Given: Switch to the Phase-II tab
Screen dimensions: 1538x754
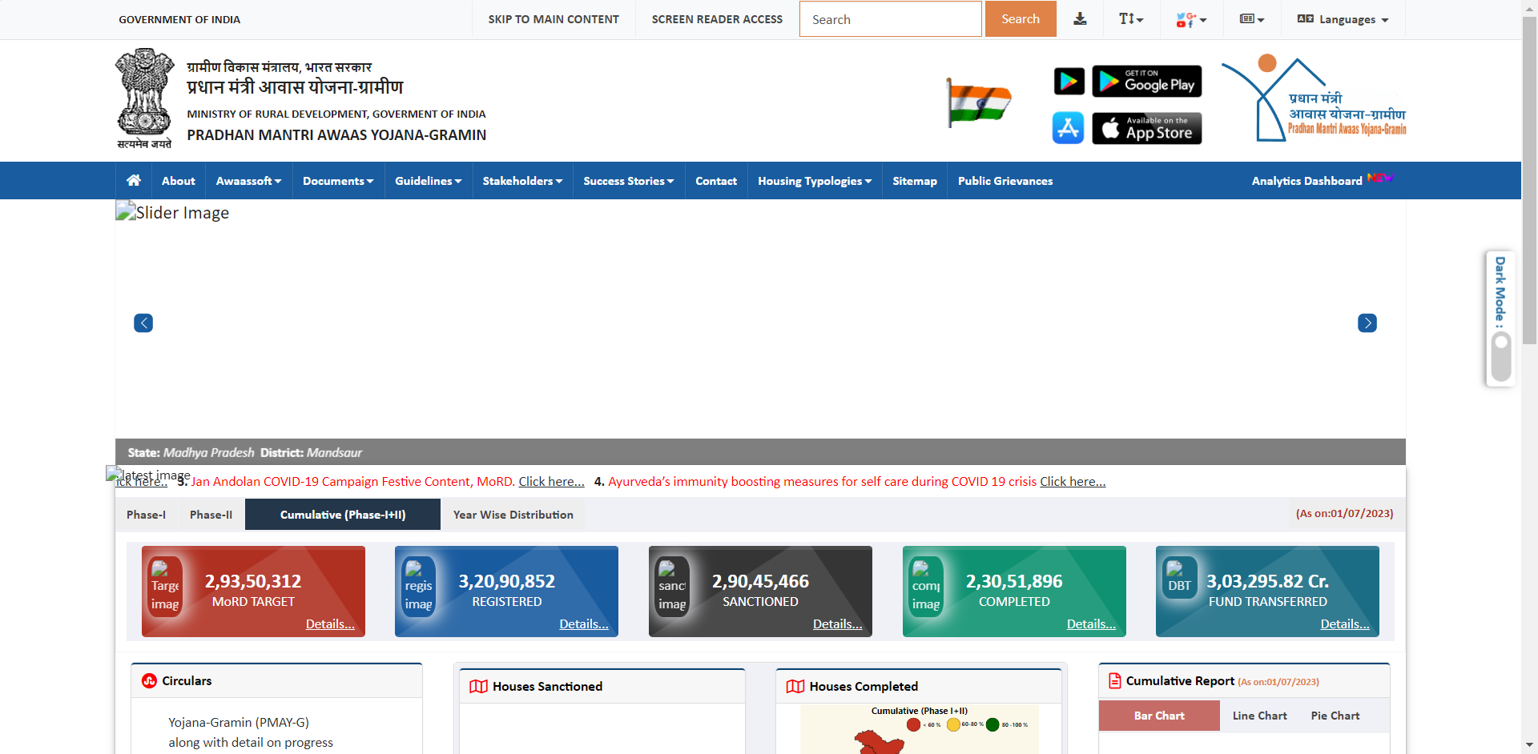Looking at the screenshot, I should (x=211, y=515).
